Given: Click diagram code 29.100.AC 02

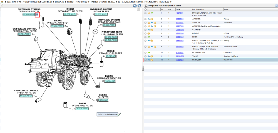Looking at the screenshot, I should point(111,37).
